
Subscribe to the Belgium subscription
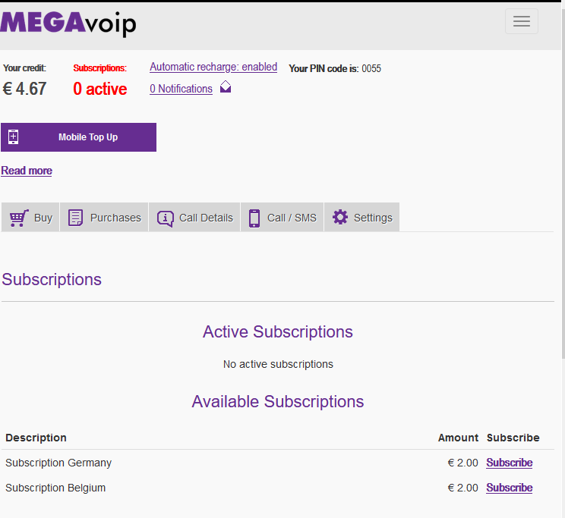[x=509, y=488]
